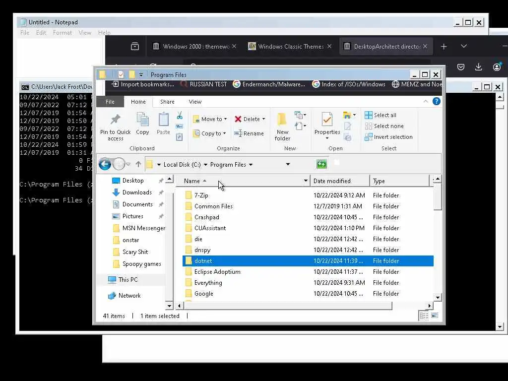Click the Paste shortcut icon
The height and width of the screenshot is (381, 508).
(180, 137)
